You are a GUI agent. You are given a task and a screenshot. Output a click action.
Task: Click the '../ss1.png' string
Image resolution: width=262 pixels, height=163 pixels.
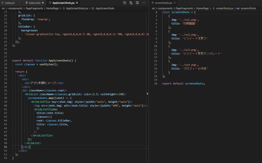188,20
